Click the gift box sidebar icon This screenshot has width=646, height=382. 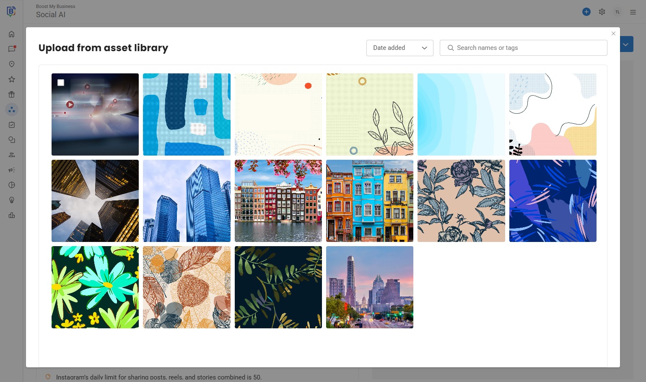click(x=12, y=94)
